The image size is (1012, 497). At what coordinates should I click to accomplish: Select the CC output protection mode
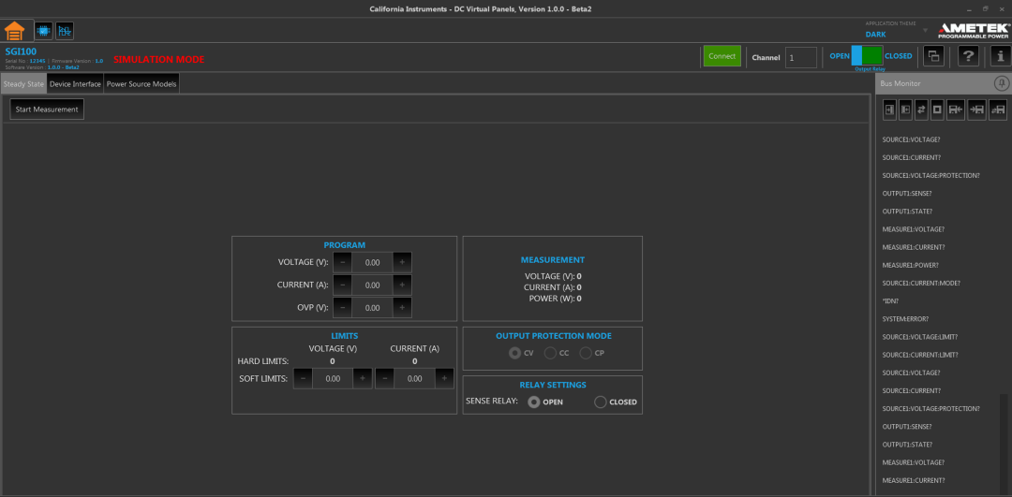(550, 353)
